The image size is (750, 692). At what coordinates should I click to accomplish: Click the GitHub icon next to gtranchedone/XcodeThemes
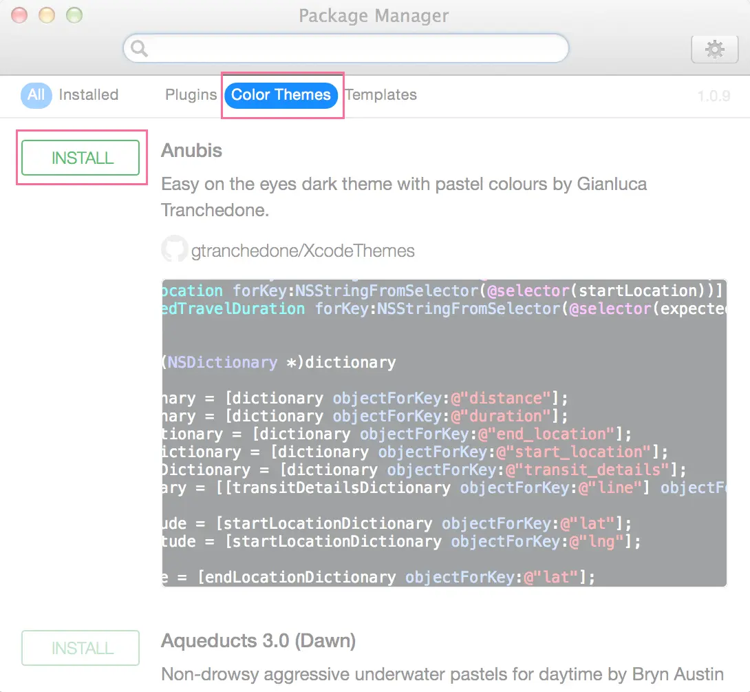coord(174,249)
